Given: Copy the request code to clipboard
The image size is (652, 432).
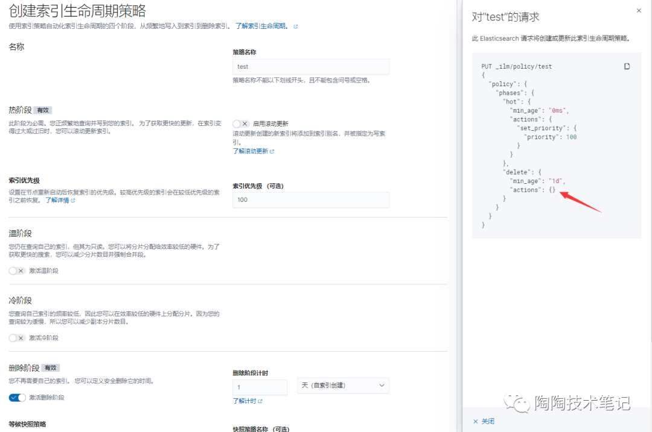Looking at the screenshot, I should click(627, 66).
